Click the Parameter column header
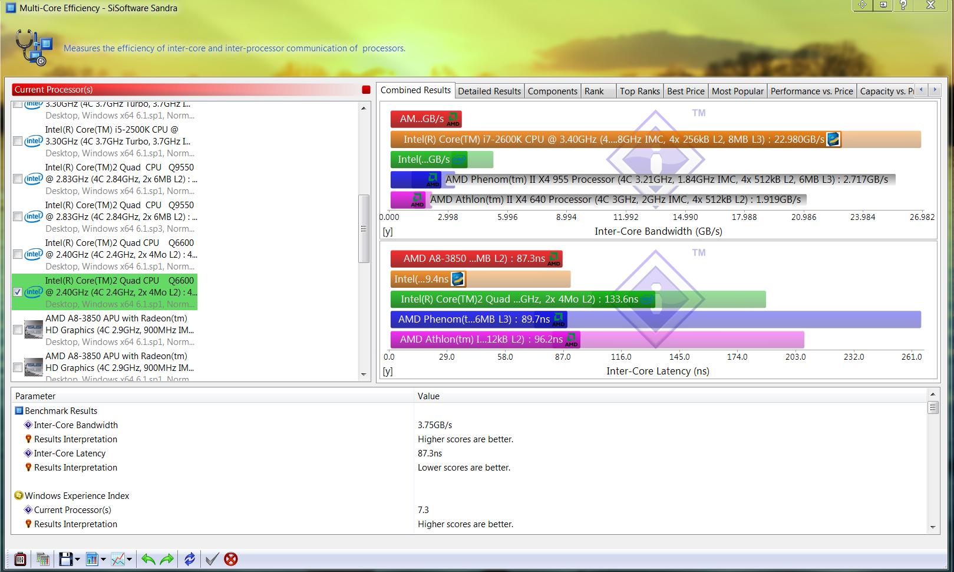This screenshot has width=954, height=572. pos(213,396)
